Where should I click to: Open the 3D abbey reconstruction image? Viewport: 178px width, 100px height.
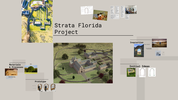coord(83,63)
